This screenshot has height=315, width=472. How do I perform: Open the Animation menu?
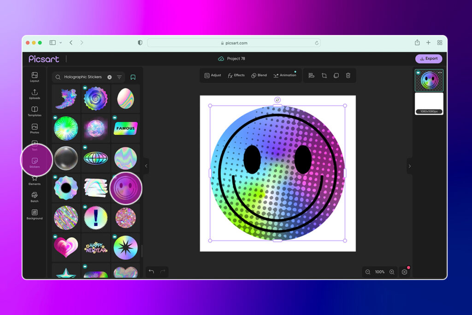pyautogui.click(x=285, y=75)
